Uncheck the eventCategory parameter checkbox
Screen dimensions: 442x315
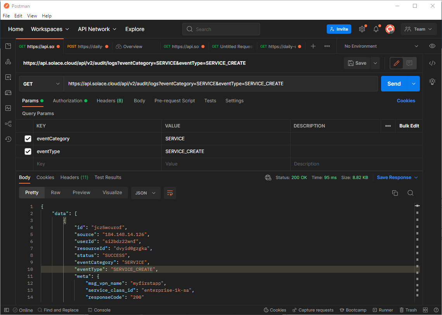click(x=28, y=139)
